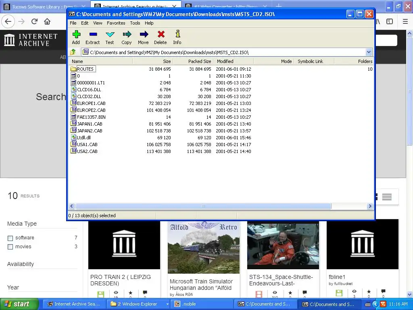Click the browser Reload icon

pyautogui.click(x=34, y=21)
